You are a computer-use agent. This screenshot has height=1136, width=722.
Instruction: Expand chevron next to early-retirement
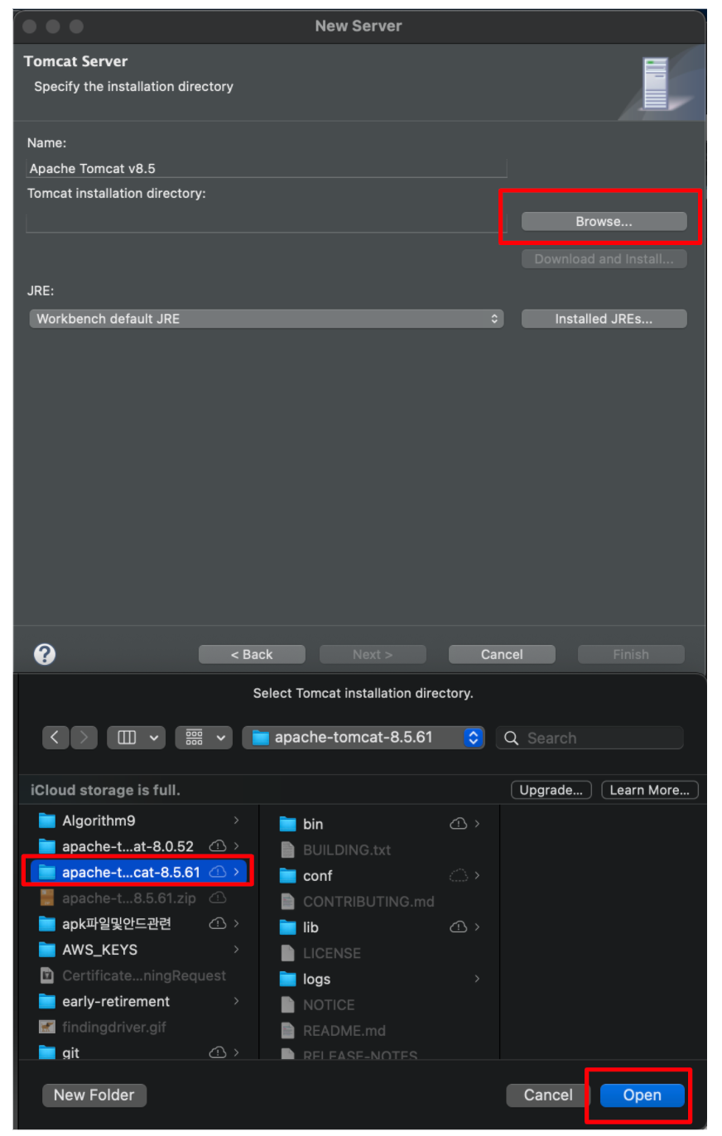click(237, 1001)
